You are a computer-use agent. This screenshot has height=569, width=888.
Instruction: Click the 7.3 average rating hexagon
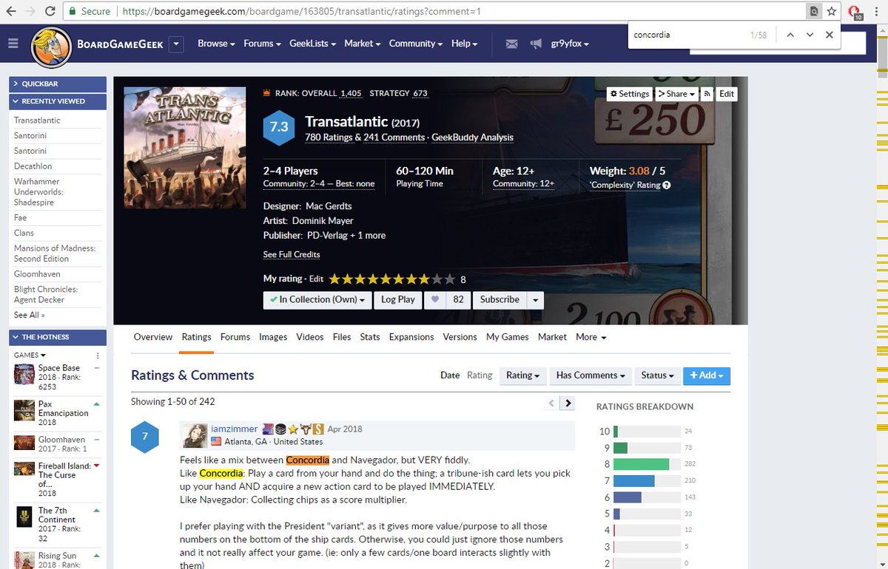(279, 127)
